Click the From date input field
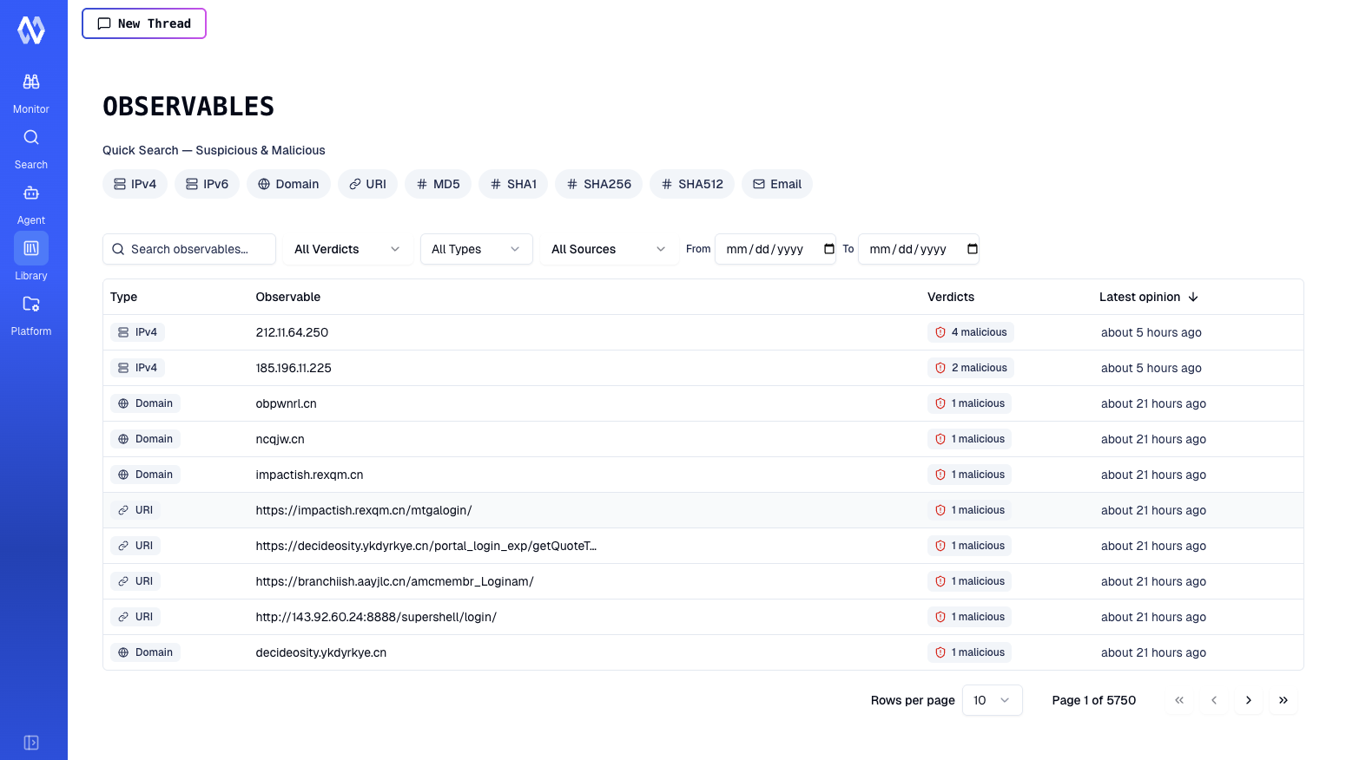 pyautogui.click(x=775, y=249)
